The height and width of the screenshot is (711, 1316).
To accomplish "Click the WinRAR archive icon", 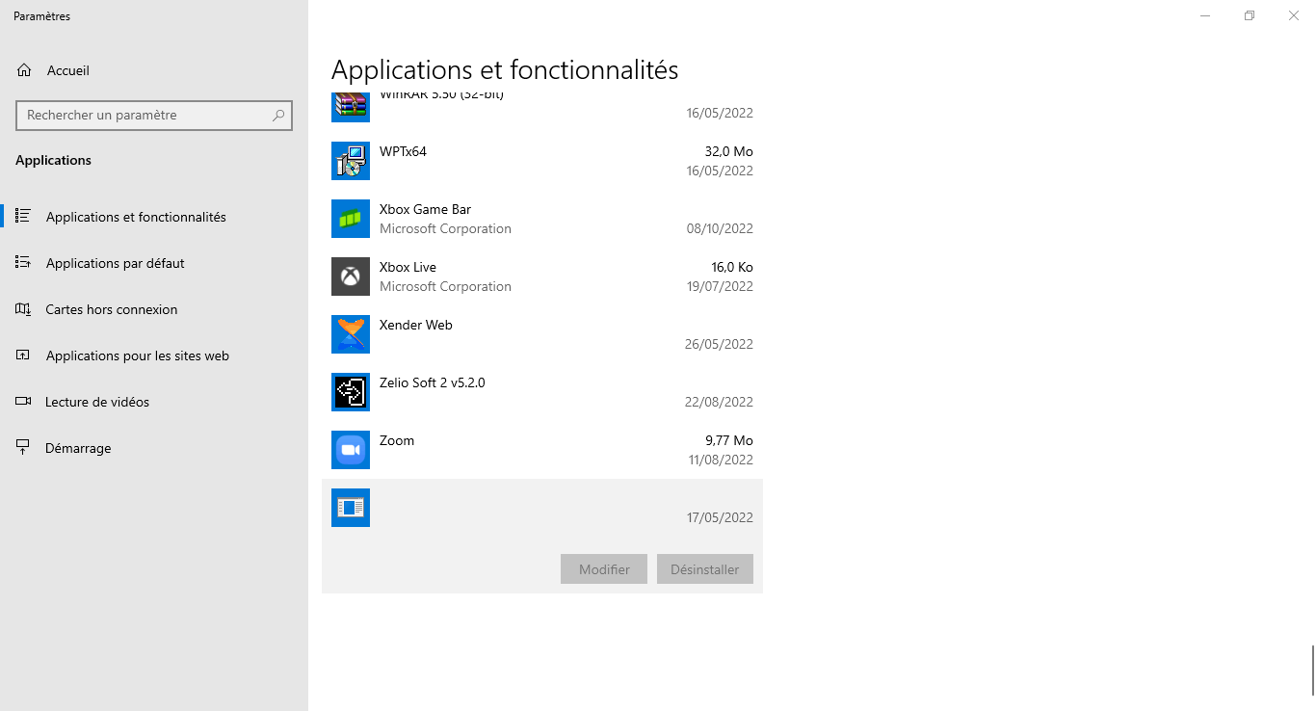I will pyautogui.click(x=351, y=106).
